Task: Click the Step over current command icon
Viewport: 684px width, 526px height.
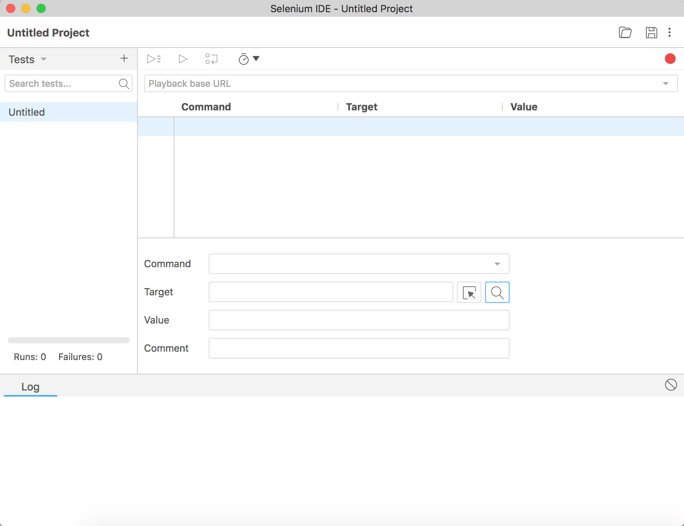Action: pos(211,59)
